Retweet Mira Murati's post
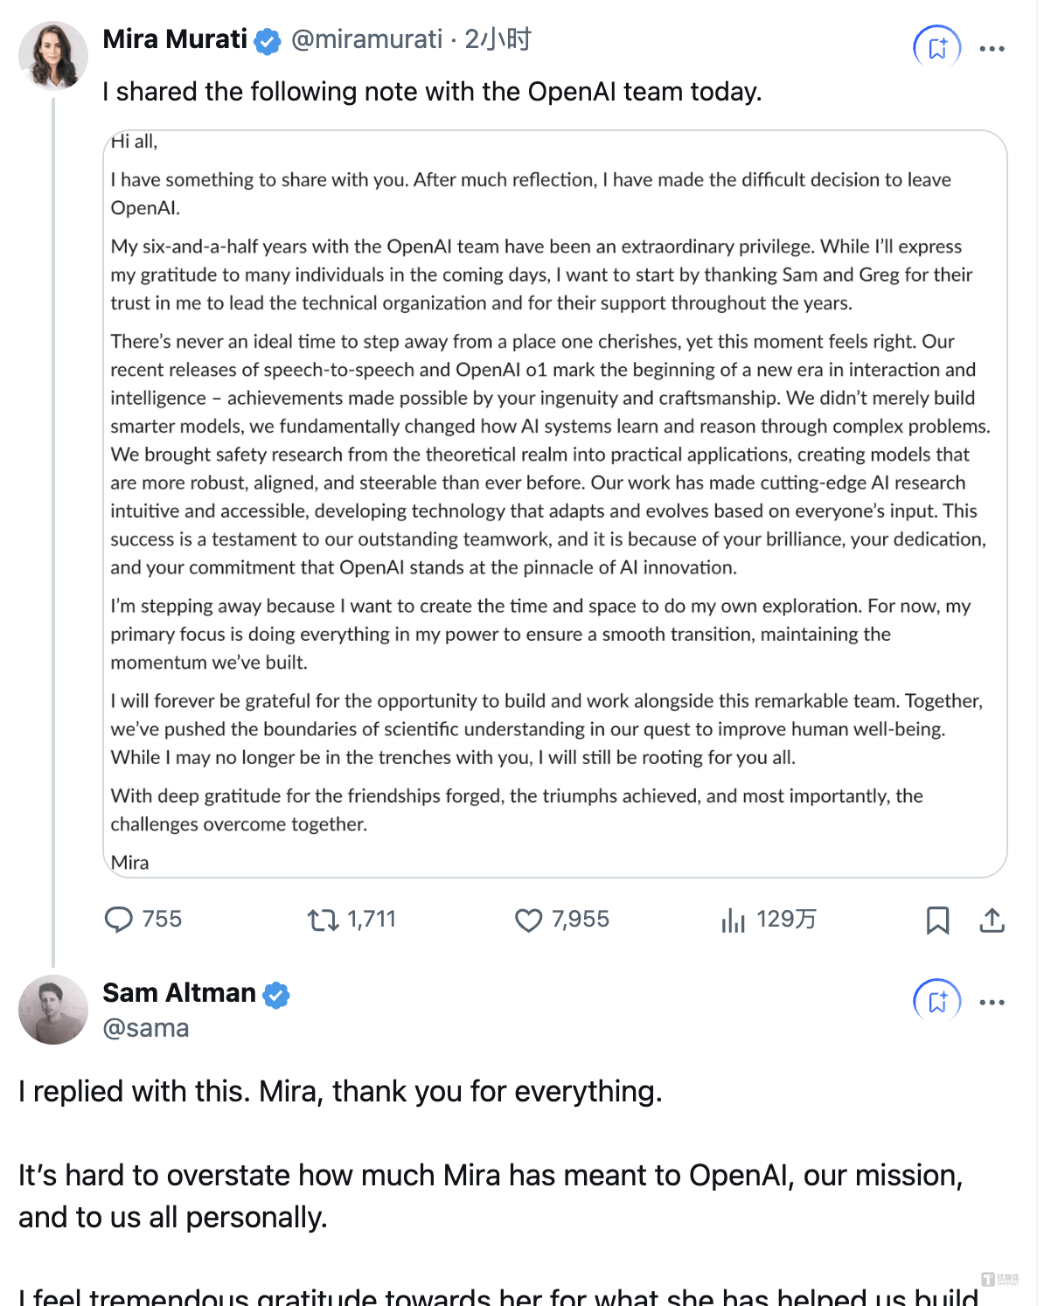The width and height of the screenshot is (1044, 1306). point(323,920)
